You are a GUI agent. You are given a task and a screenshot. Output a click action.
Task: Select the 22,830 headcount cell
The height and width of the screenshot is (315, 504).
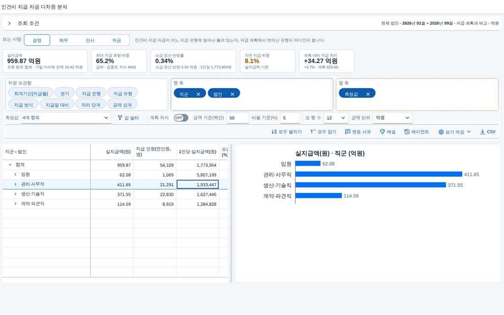pyautogui.click(x=154, y=194)
